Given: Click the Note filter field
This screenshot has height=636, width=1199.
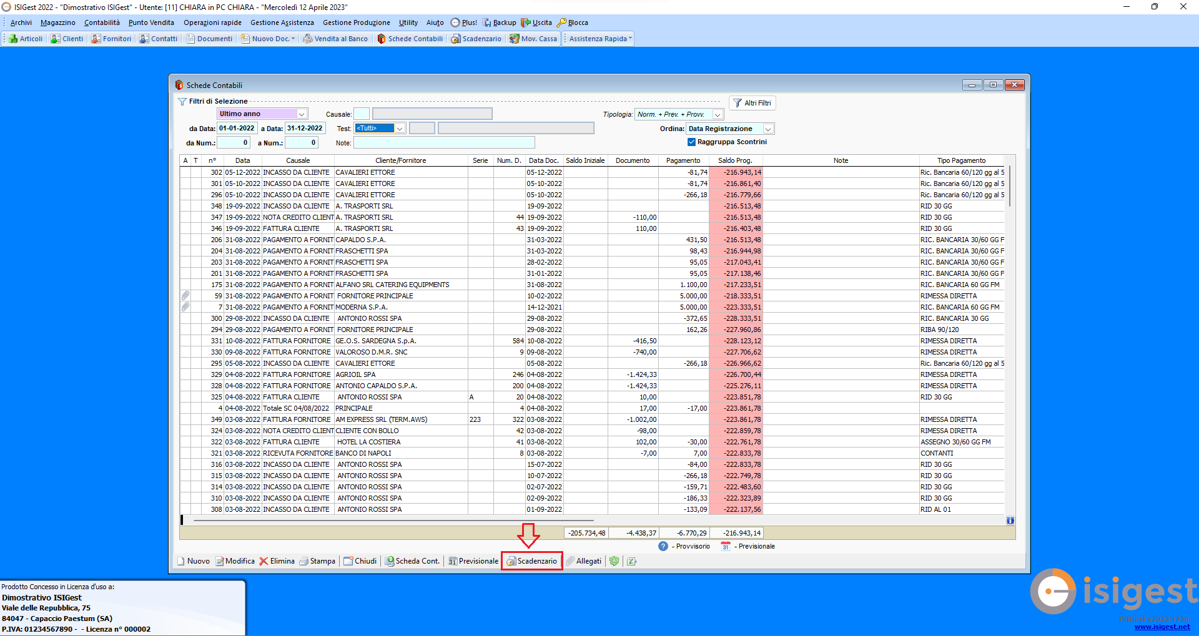Looking at the screenshot, I should click(444, 143).
